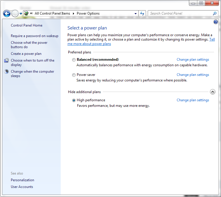
Task: Click the double-chevron in the address bar
Action: [31, 13]
